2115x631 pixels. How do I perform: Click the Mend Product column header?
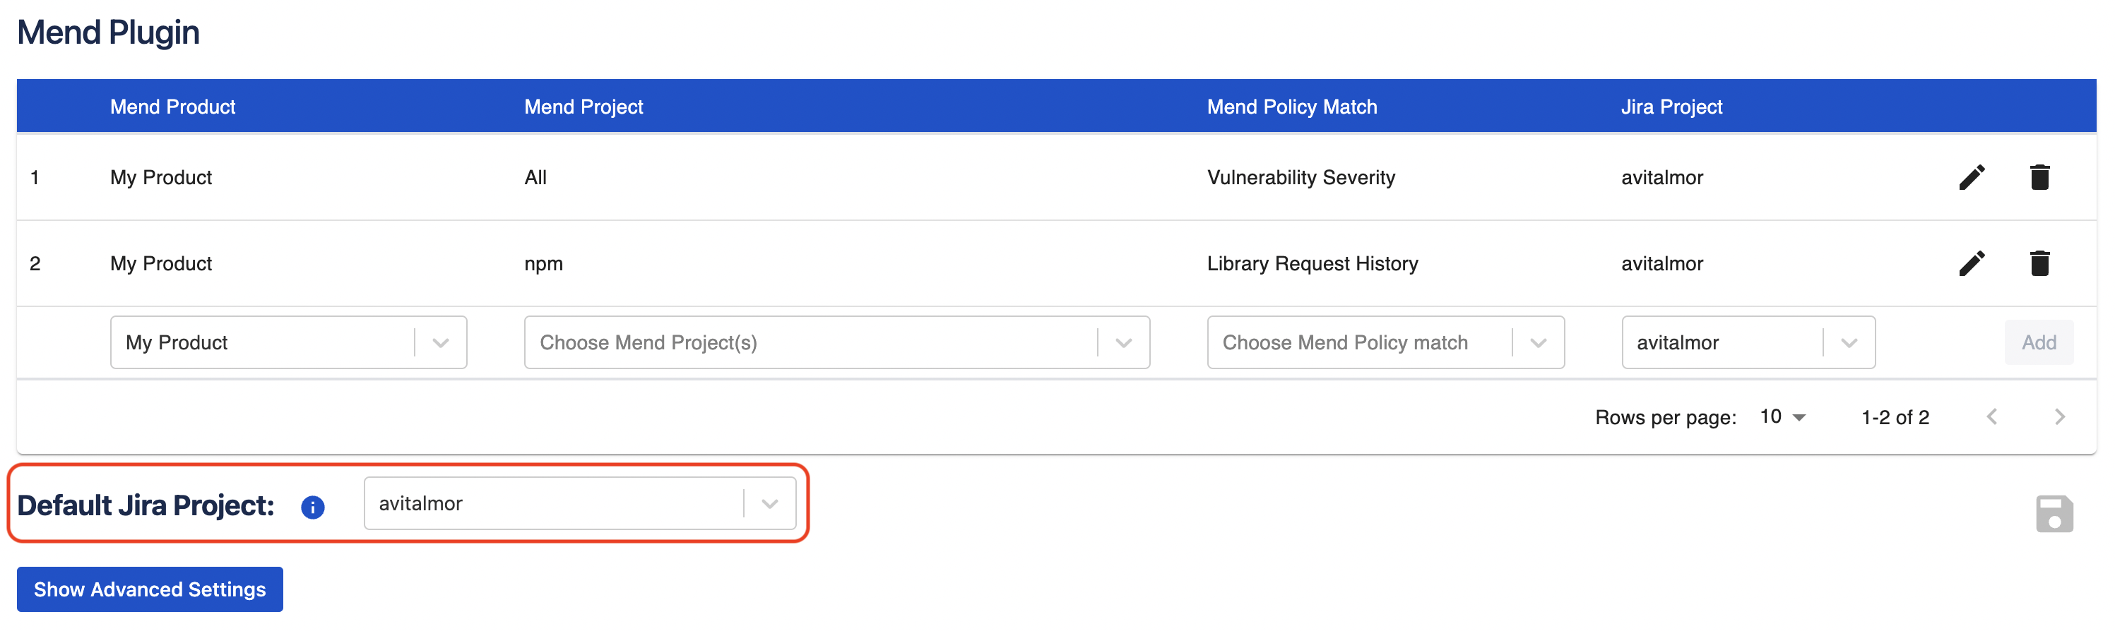tap(172, 107)
